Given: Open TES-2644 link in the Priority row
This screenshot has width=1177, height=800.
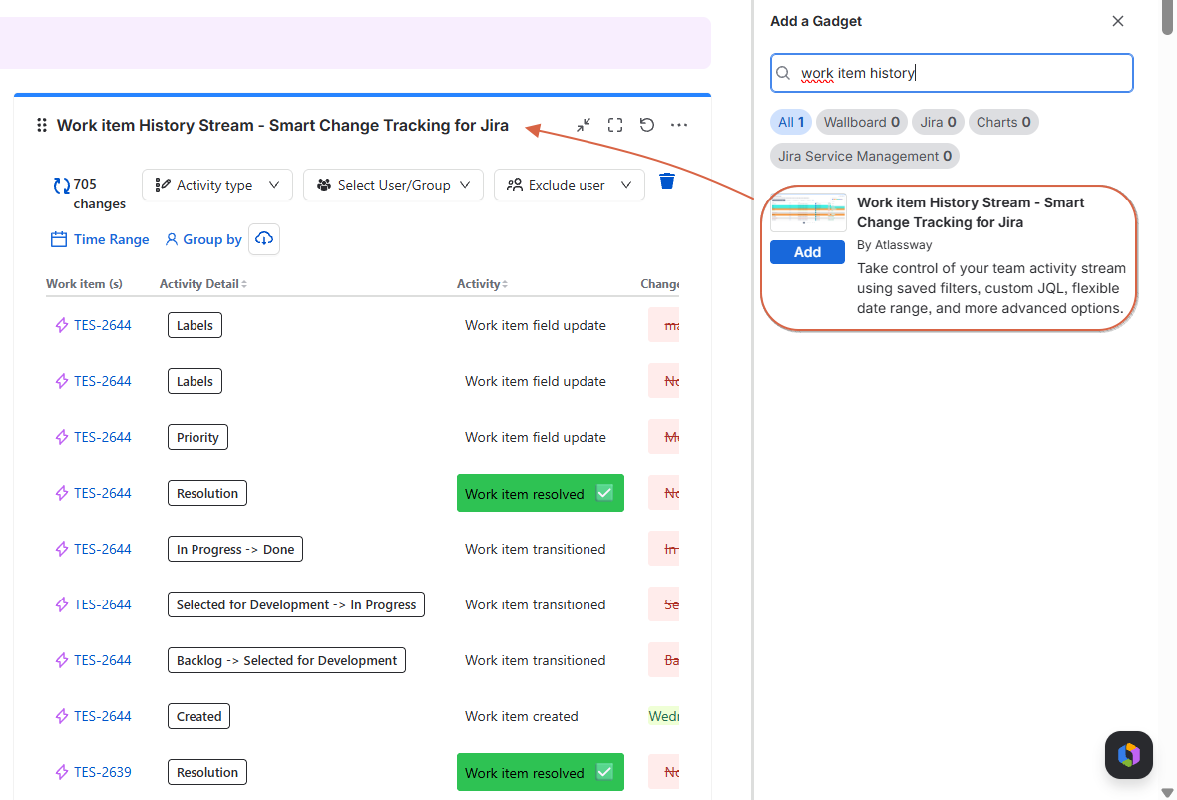Looking at the screenshot, I should click(102, 437).
